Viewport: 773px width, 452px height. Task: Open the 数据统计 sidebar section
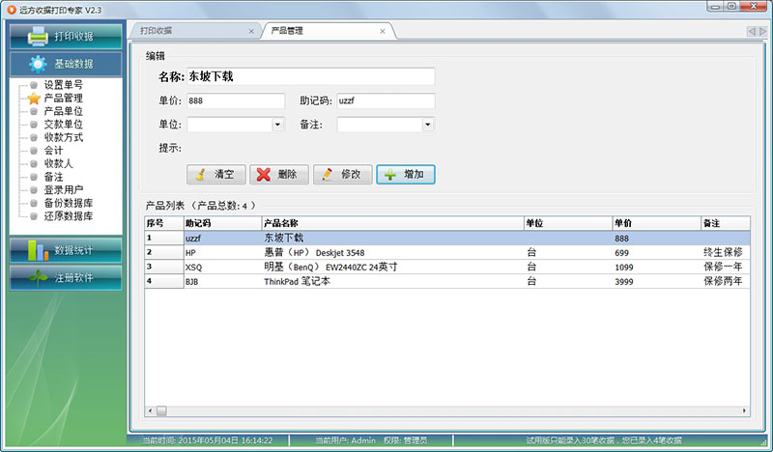(x=66, y=250)
